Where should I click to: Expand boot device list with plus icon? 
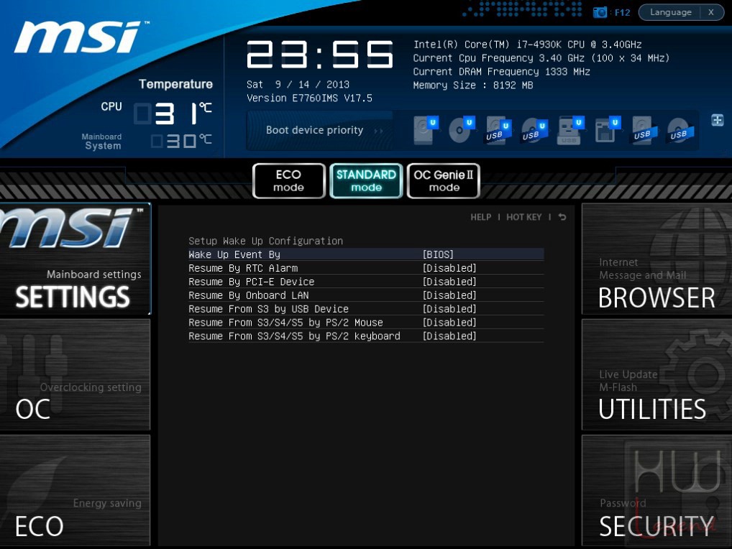[x=718, y=120]
